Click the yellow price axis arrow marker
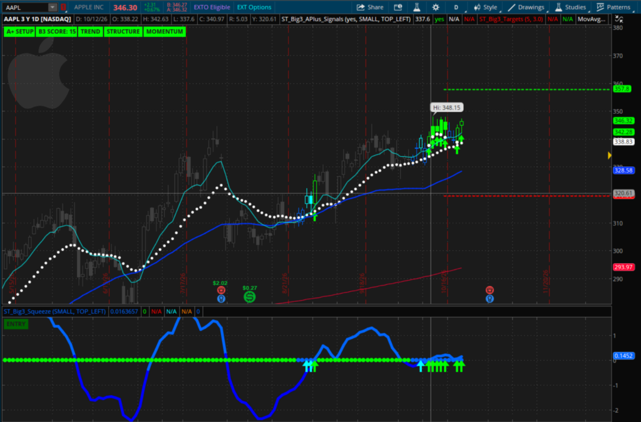The height and width of the screenshot is (422, 641). coord(610,156)
